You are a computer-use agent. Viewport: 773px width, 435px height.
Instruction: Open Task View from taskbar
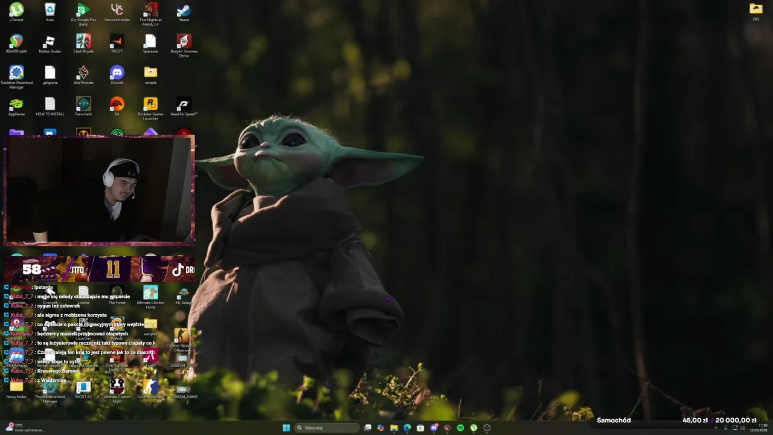pyautogui.click(x=367, y=428)
